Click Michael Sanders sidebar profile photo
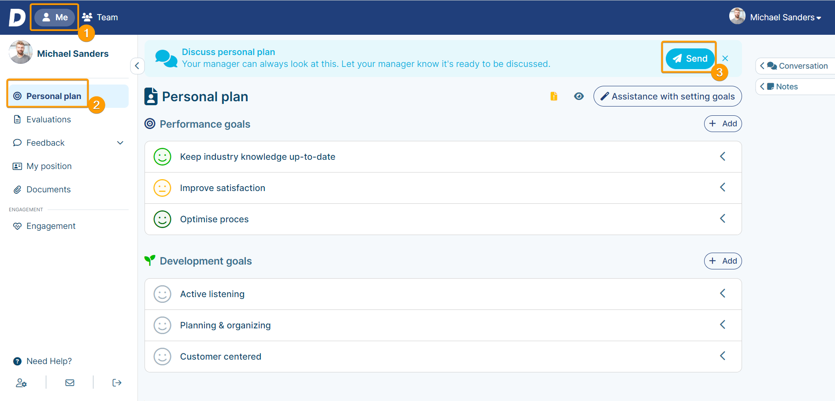 [21, 52]
